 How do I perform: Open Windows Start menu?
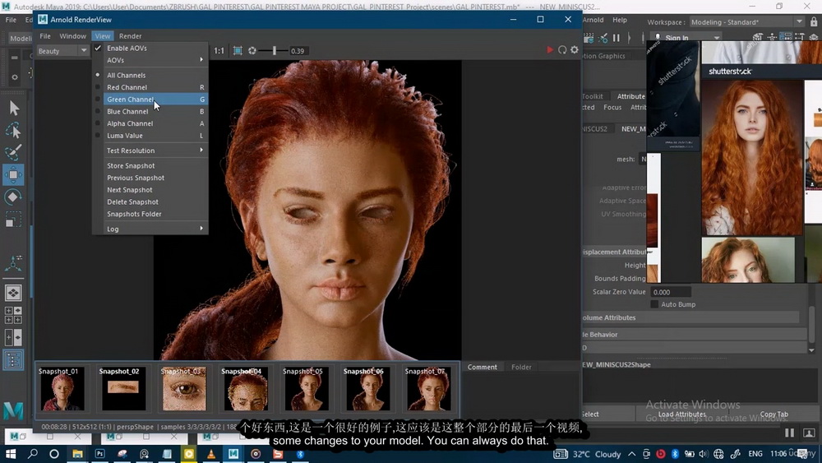(11, 454)
